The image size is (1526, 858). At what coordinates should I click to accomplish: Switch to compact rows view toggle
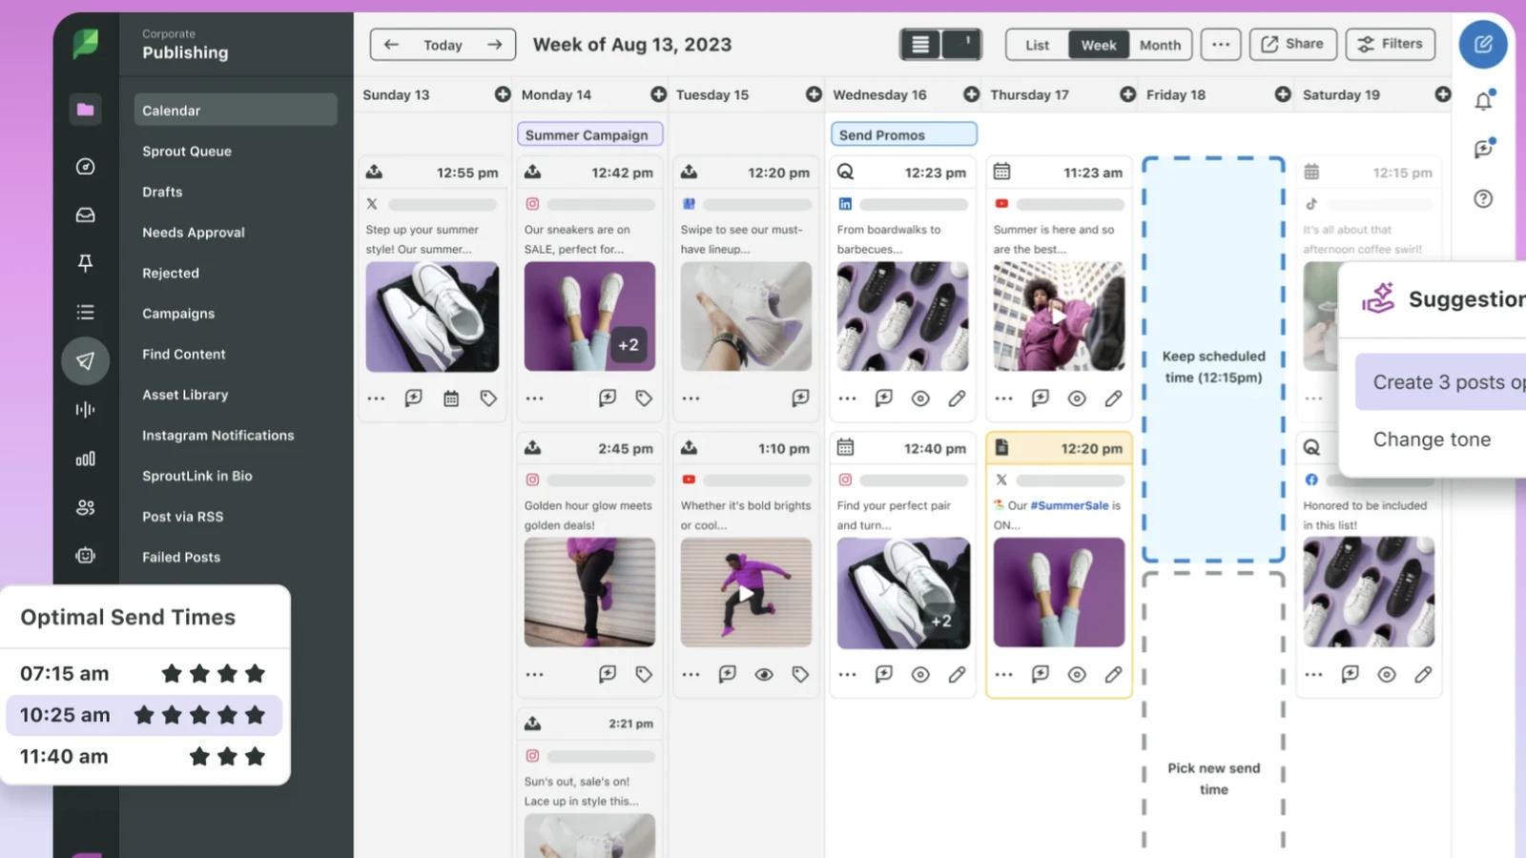point(920,44)
